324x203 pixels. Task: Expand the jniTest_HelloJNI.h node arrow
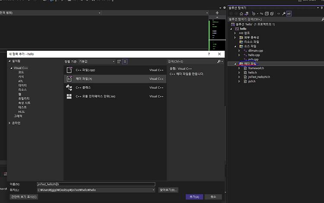[x=239, y=77]
